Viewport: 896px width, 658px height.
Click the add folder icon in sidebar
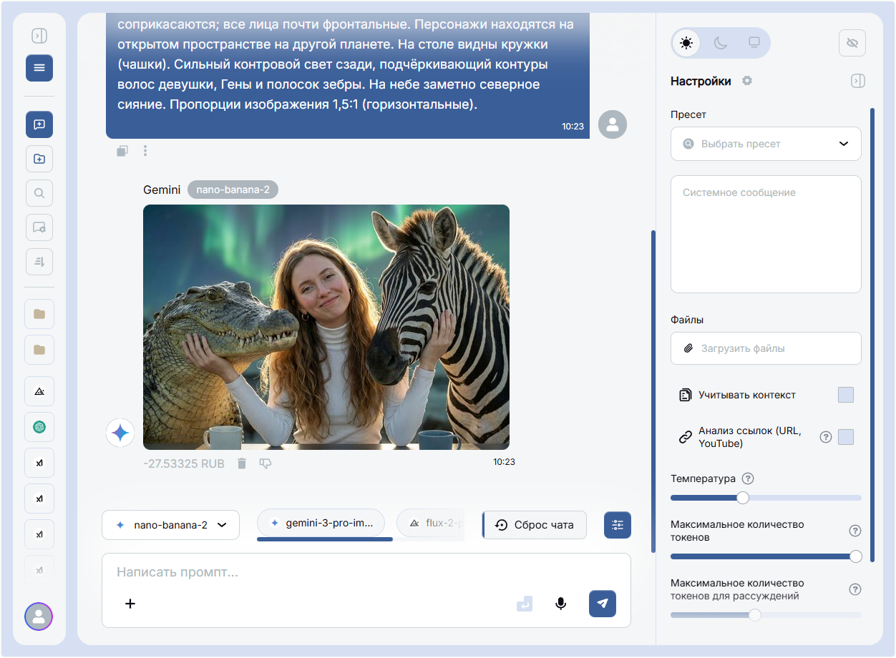39,159
